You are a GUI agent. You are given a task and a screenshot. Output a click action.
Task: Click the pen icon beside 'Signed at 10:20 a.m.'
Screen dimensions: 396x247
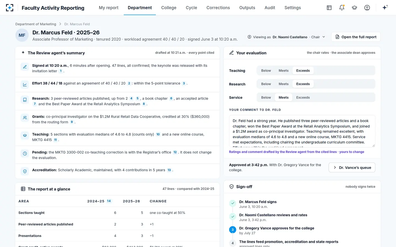(x=25, y=67)
